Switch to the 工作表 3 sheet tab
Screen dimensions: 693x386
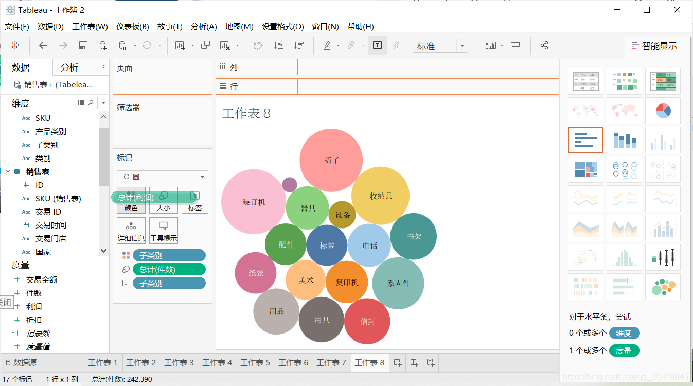pos(180,362)
